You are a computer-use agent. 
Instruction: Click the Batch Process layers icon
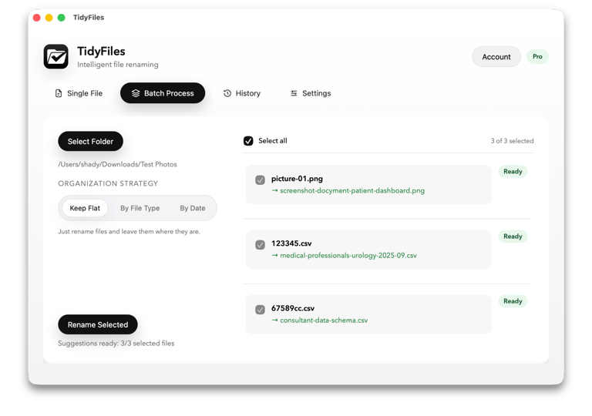coord(136,94)
